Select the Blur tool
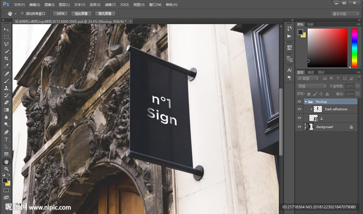The width and height of the screenshot is (363, 214). (6, 117)
